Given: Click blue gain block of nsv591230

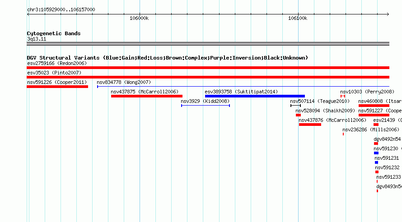Looking at the screenshot, I should (376, 153).
